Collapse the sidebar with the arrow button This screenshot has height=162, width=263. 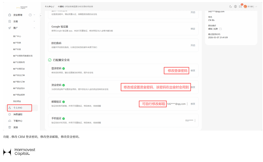click(41, 16)
